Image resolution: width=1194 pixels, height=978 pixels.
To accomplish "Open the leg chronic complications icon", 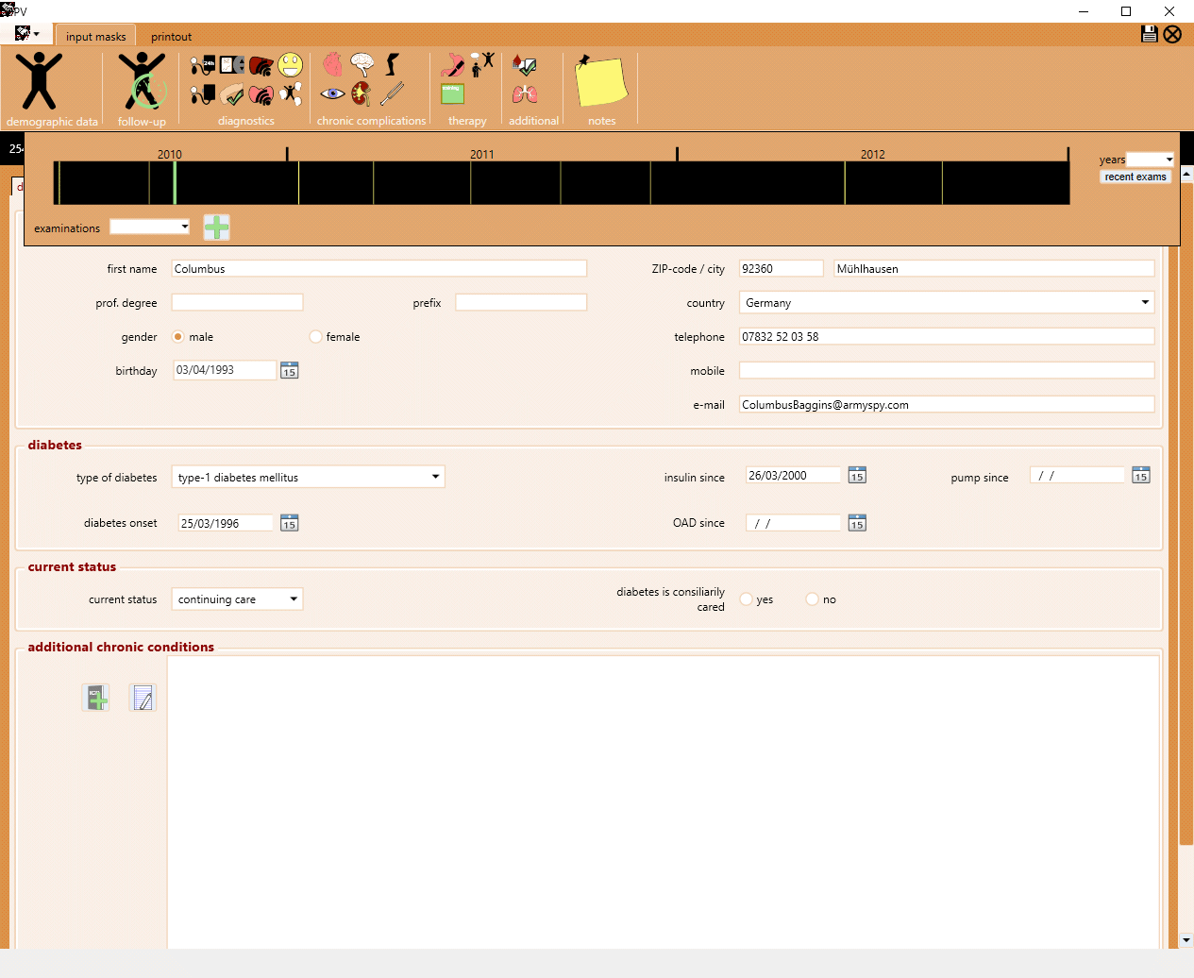I will pyautogui.click(x=392, y=64).
